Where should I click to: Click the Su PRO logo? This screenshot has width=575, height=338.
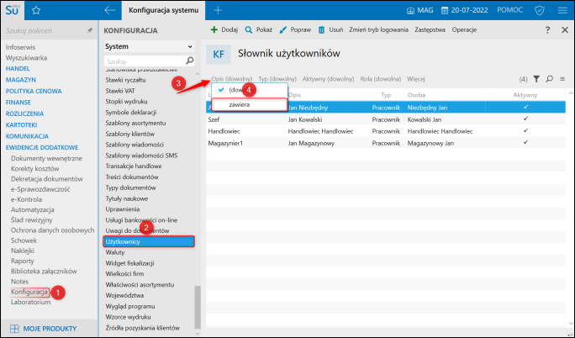(12, 10)
